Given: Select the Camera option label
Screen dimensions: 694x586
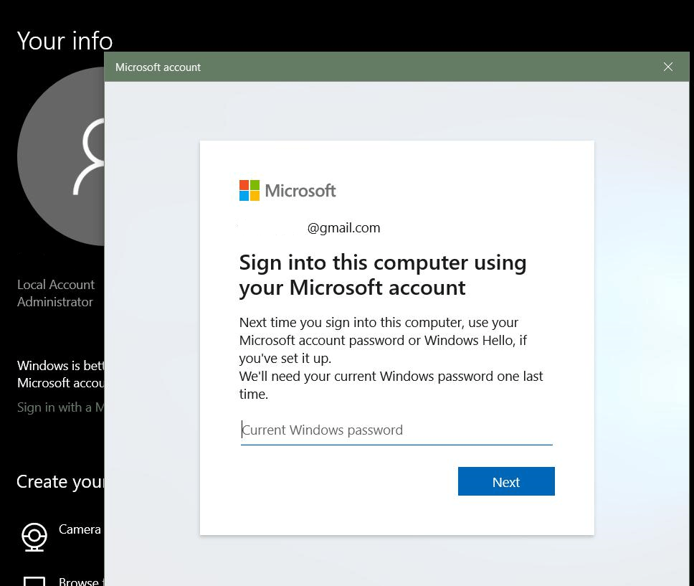Looking at the screenshot, I should pos(80,529).
